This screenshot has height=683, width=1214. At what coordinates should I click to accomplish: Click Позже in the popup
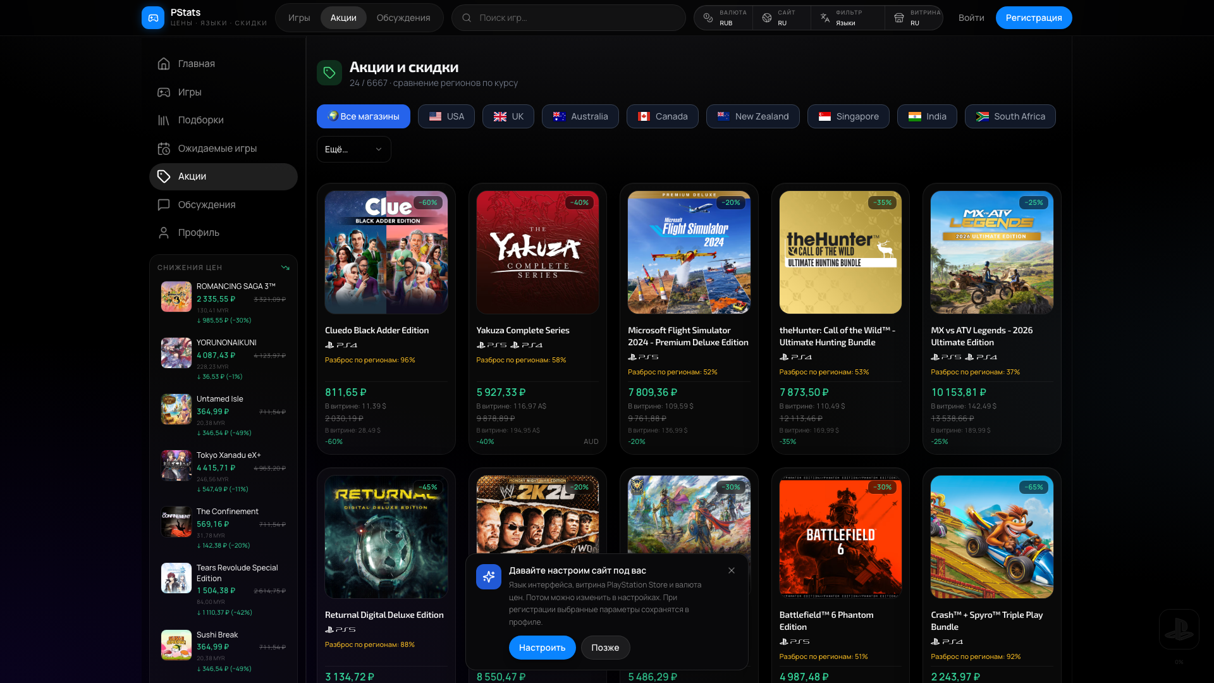coord(605,648)
